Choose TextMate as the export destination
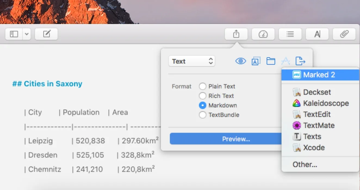The image size is (360, 190). click(319, 125)
